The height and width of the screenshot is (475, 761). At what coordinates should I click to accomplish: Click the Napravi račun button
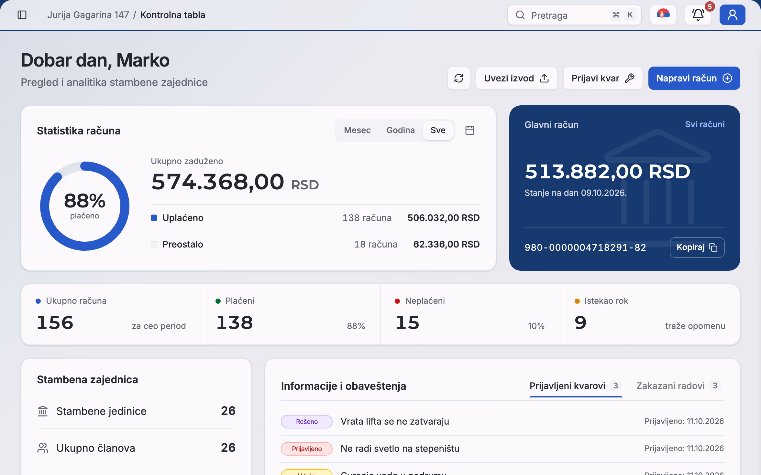tap(694, 78)
